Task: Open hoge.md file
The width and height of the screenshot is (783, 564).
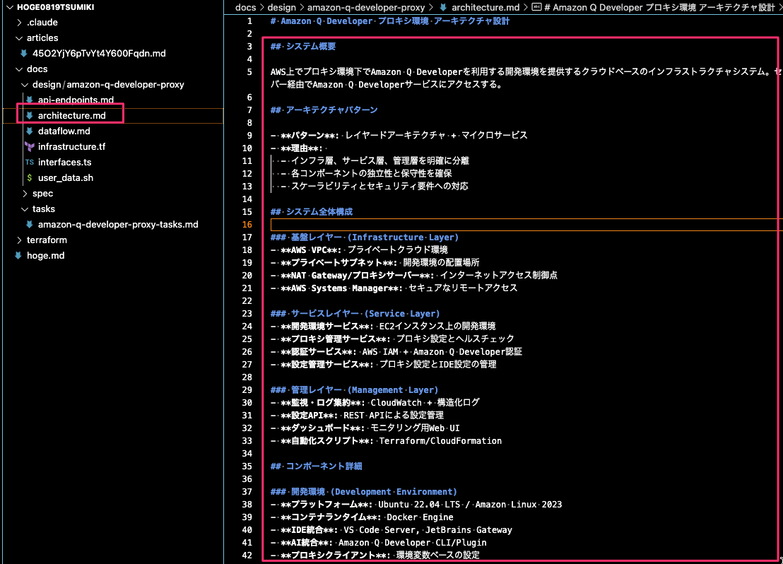Action: point(45,256)
